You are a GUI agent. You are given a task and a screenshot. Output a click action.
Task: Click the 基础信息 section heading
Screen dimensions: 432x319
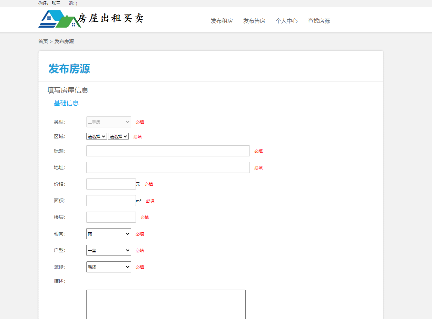tap(66, 103)
